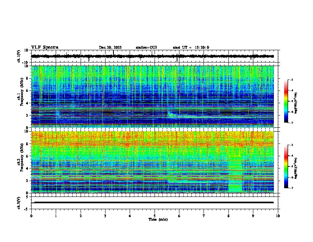Click time axis tick label "3"

[105, 216]
